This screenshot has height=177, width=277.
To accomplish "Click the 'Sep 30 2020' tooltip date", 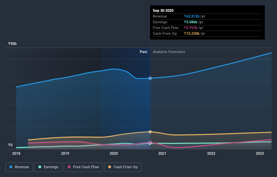I will click(163, 10).
